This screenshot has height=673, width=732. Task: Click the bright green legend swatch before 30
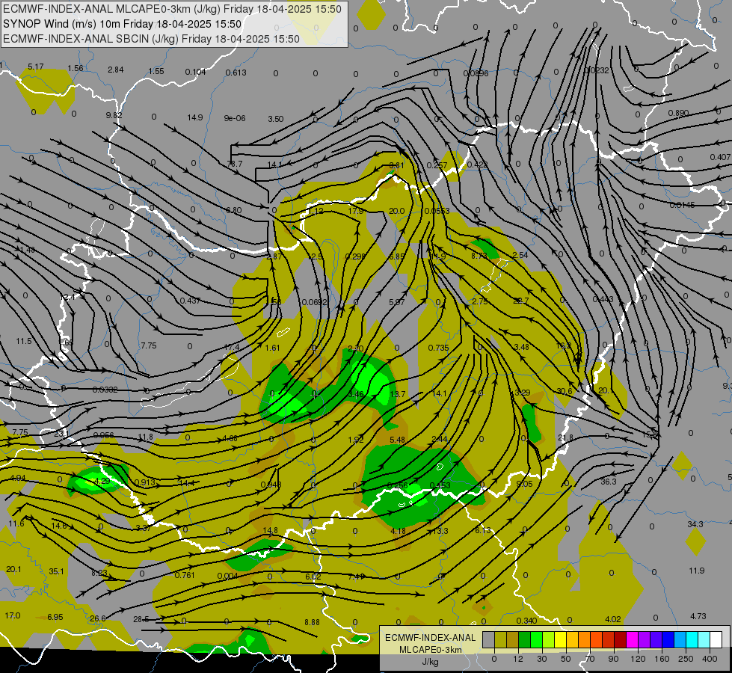click(536, 639)
